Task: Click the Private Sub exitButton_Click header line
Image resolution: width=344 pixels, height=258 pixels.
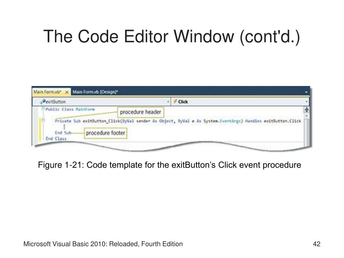Action: 178,121
